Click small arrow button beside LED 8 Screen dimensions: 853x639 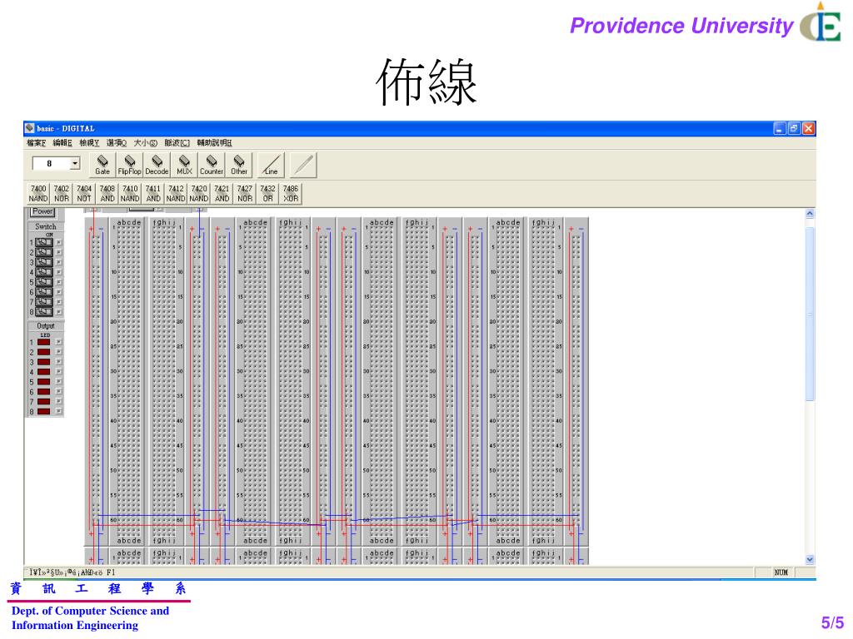[x=59, y=411]
